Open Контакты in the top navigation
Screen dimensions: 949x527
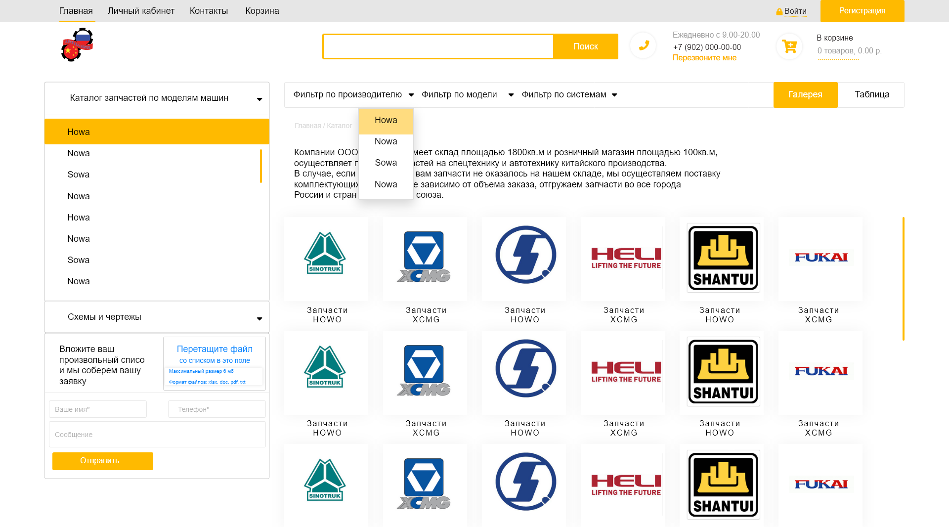coord(209,11)
